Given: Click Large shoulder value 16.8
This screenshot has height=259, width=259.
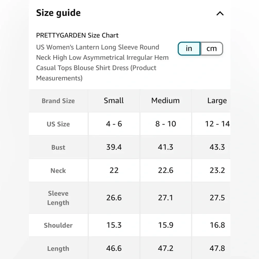Looking at the screenshot, I should click(217, 225).
